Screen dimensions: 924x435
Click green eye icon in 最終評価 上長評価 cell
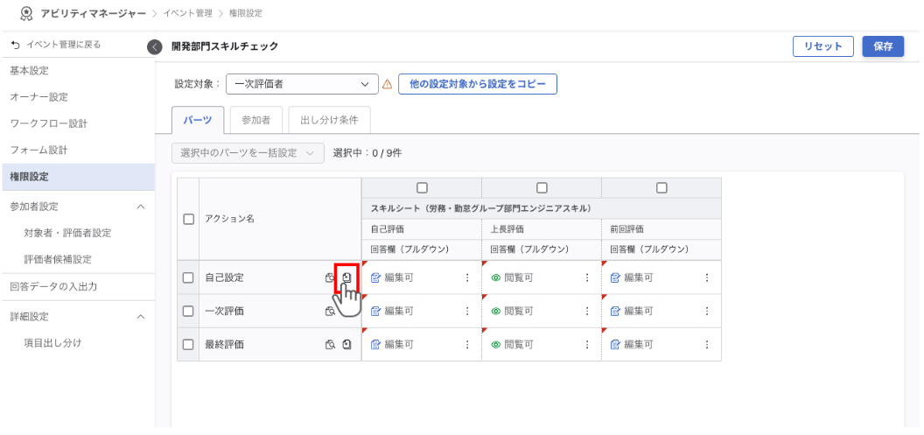click(495, 345)
